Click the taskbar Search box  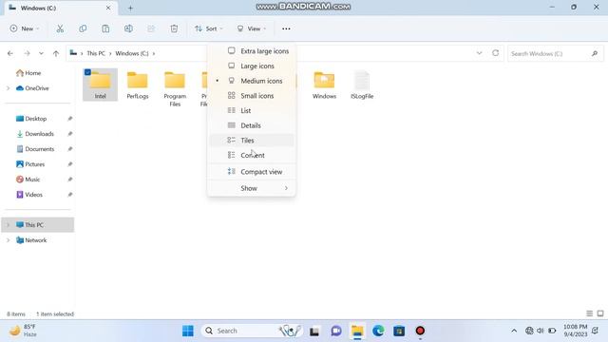252,331
